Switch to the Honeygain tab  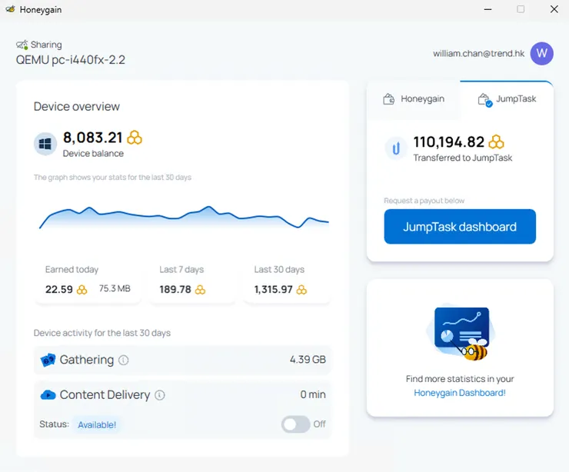[414, 99]
